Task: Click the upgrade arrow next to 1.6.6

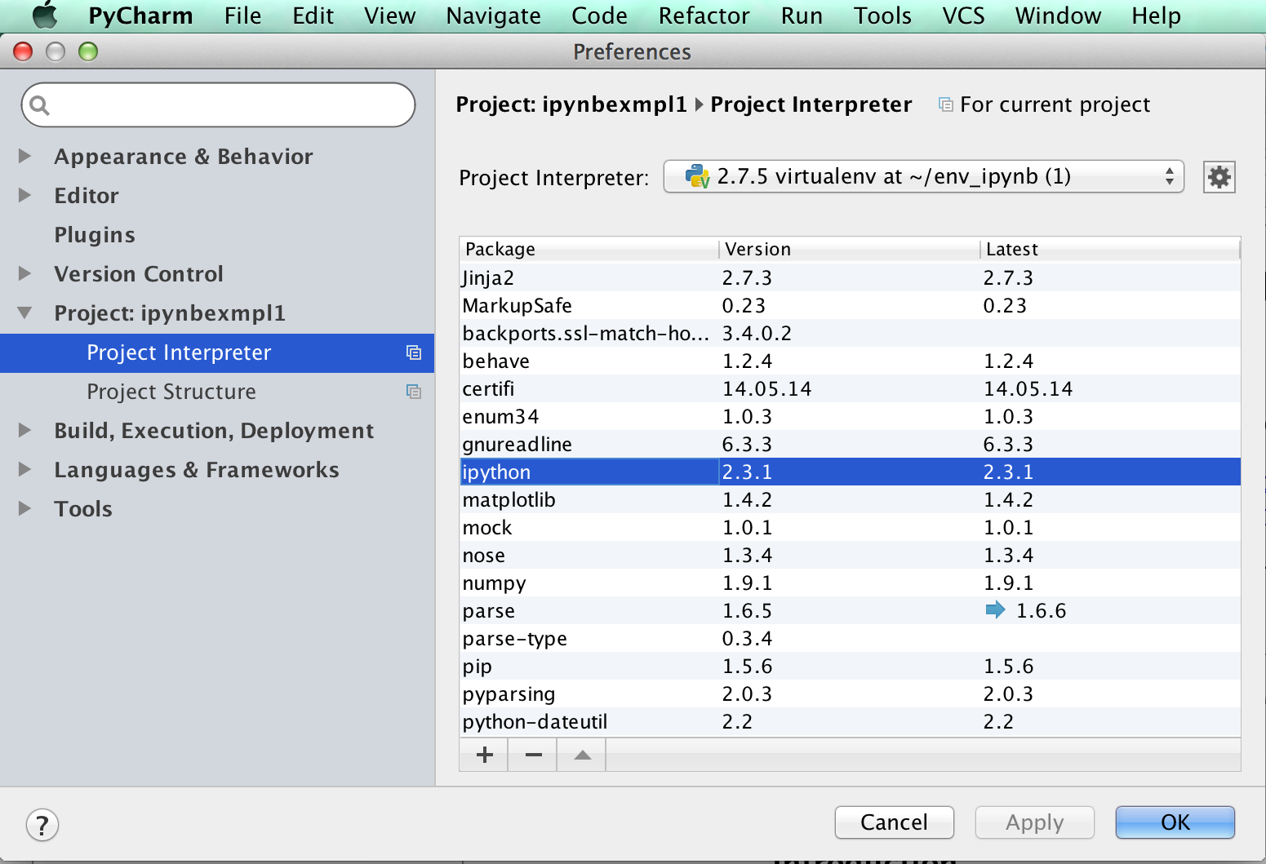Action: (x=995, y=609)
